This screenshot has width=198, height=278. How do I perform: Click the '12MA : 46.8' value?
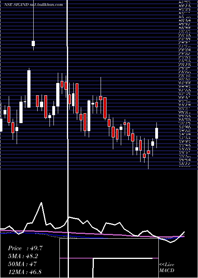(25, 272)
